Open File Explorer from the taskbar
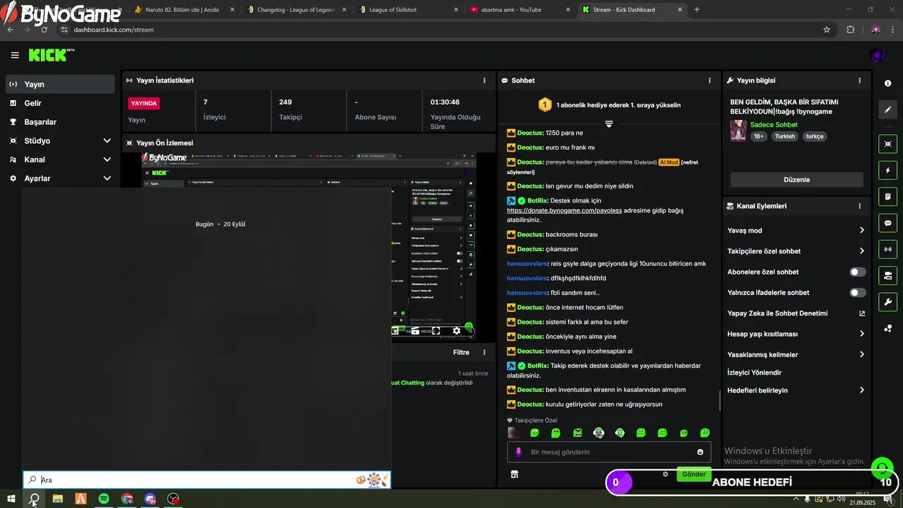This screenshot has height=508, width=903. 57,499
